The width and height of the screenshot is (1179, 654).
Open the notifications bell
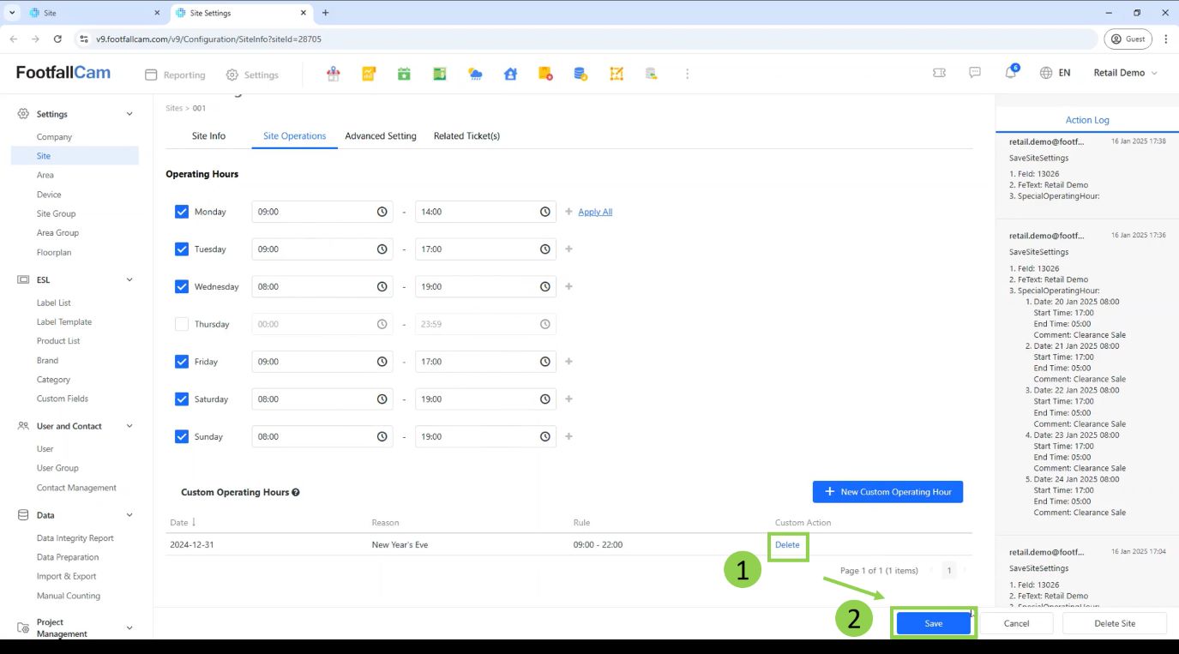pyautogui.click(x=1010, y=73)
